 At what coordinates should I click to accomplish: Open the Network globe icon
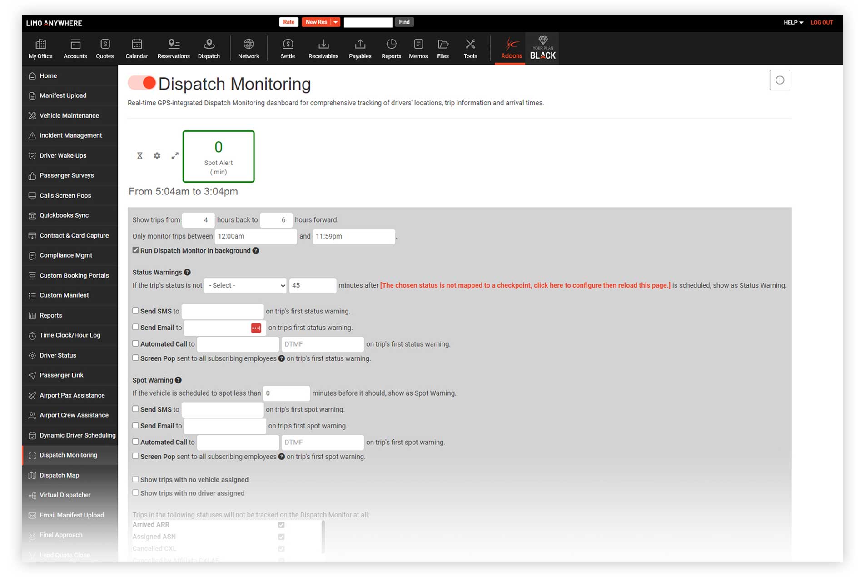(x=249, y=48)
